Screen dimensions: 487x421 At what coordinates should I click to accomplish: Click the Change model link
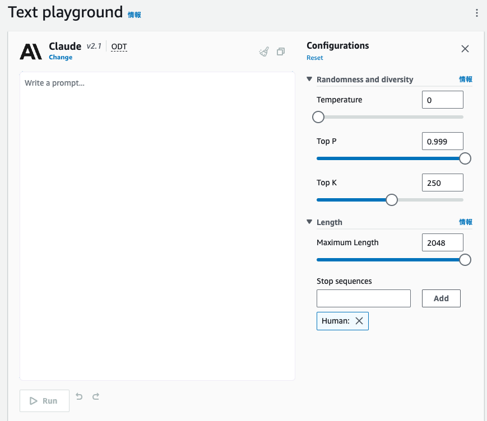pyautogui.click(x=61, y=58)
